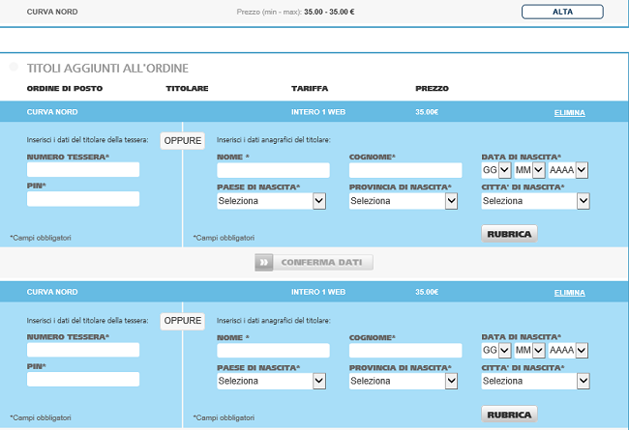Click the 35.00€ price in first ticket row
The image size is (629, 430).
click(427, 112)
